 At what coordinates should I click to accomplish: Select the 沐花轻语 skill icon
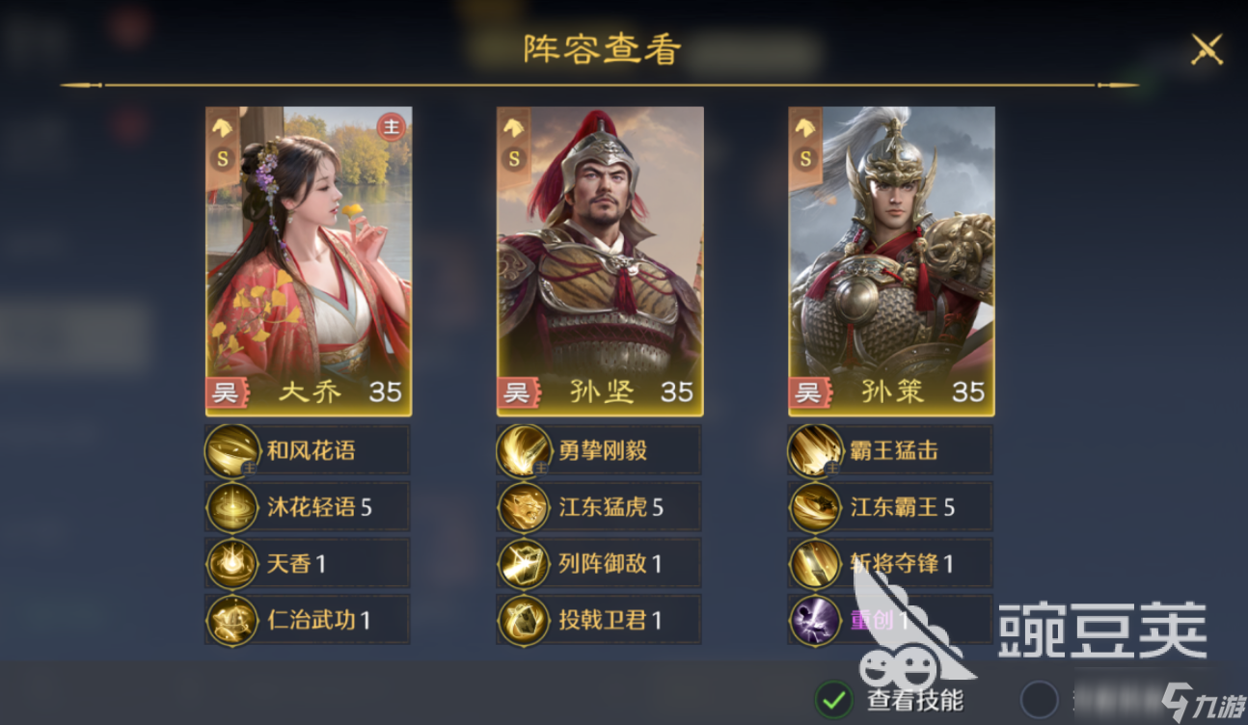pyautogui.click(x=232, y=507)
